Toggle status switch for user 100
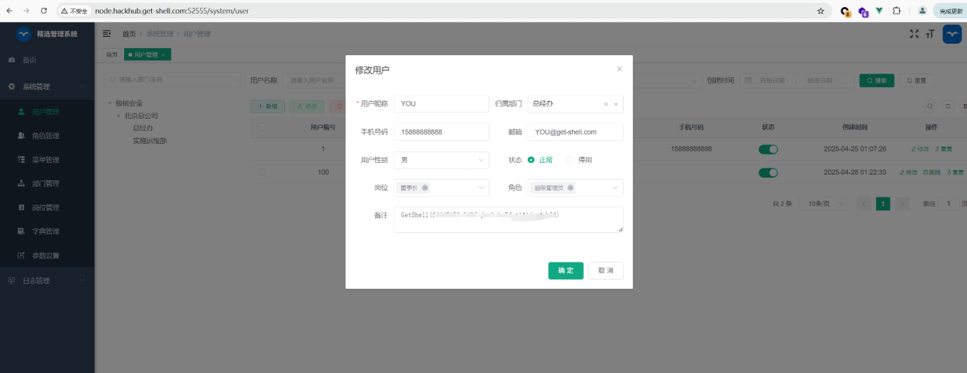The width and height of the screenshot is (967, 373). point(768,173)
